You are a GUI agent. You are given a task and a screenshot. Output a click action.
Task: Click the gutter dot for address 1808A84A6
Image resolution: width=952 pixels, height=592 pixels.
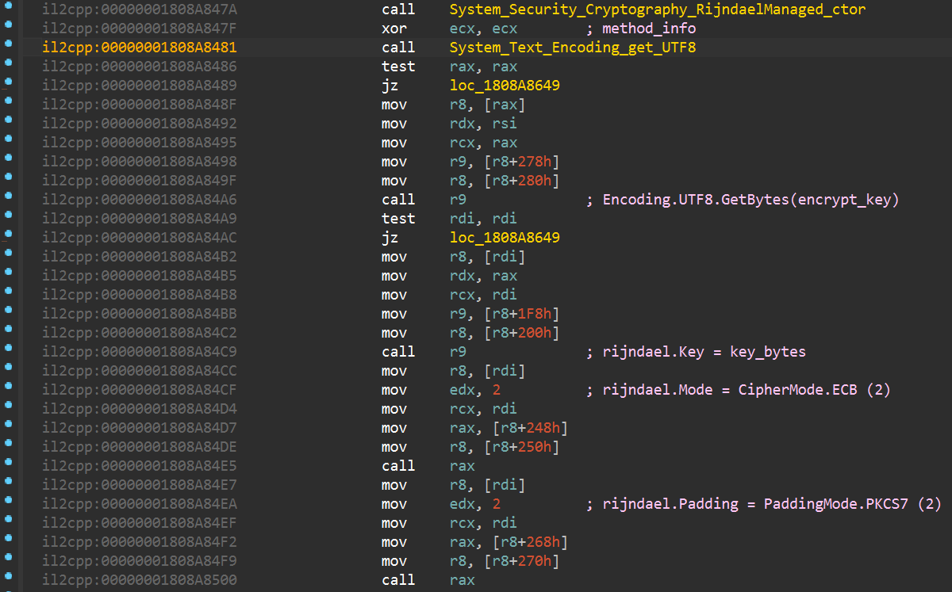pos(8,195)
